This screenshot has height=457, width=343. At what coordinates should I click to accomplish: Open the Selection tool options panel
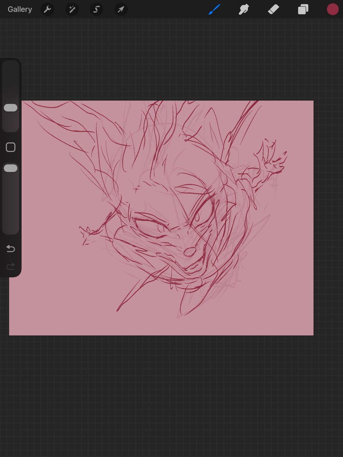pyautogui.click(x=96, y=9)
